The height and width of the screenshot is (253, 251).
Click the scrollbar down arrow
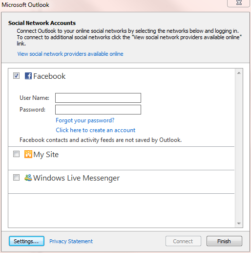(x=239, y=223)
